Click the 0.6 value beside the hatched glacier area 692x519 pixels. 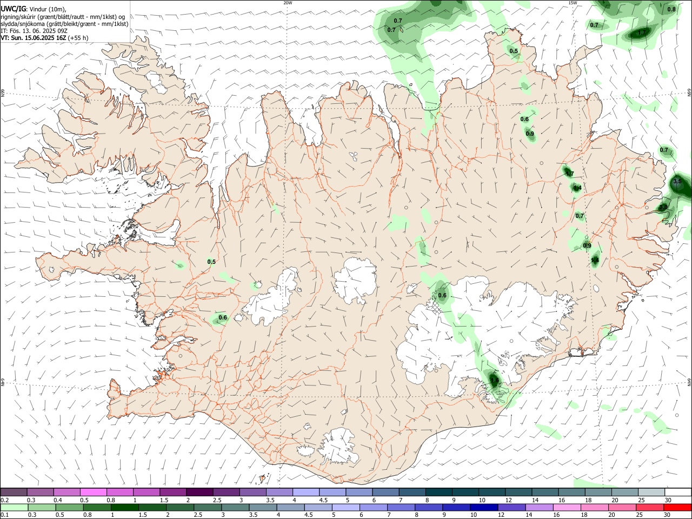click(x=442, y=295)
